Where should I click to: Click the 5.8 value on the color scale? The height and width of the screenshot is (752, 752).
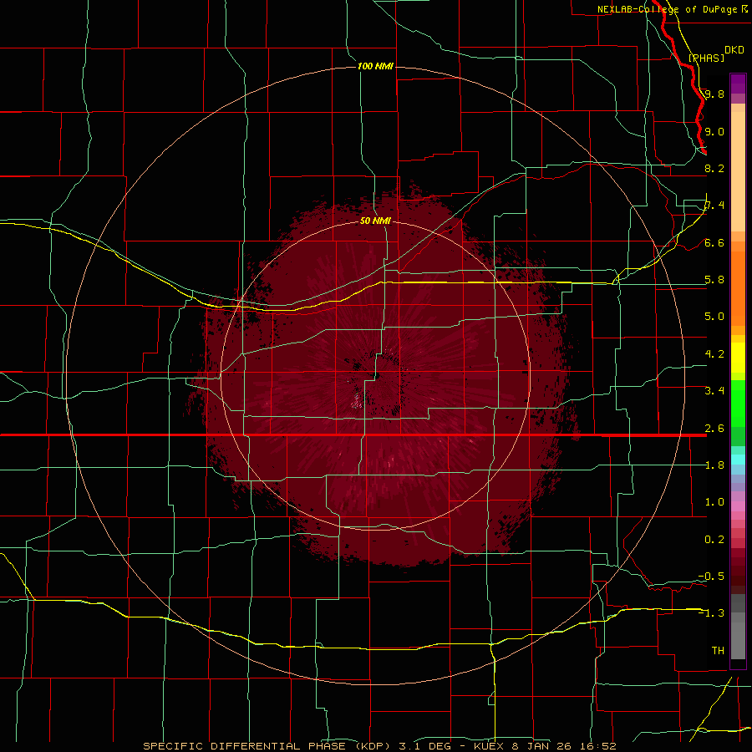[714, 280]
